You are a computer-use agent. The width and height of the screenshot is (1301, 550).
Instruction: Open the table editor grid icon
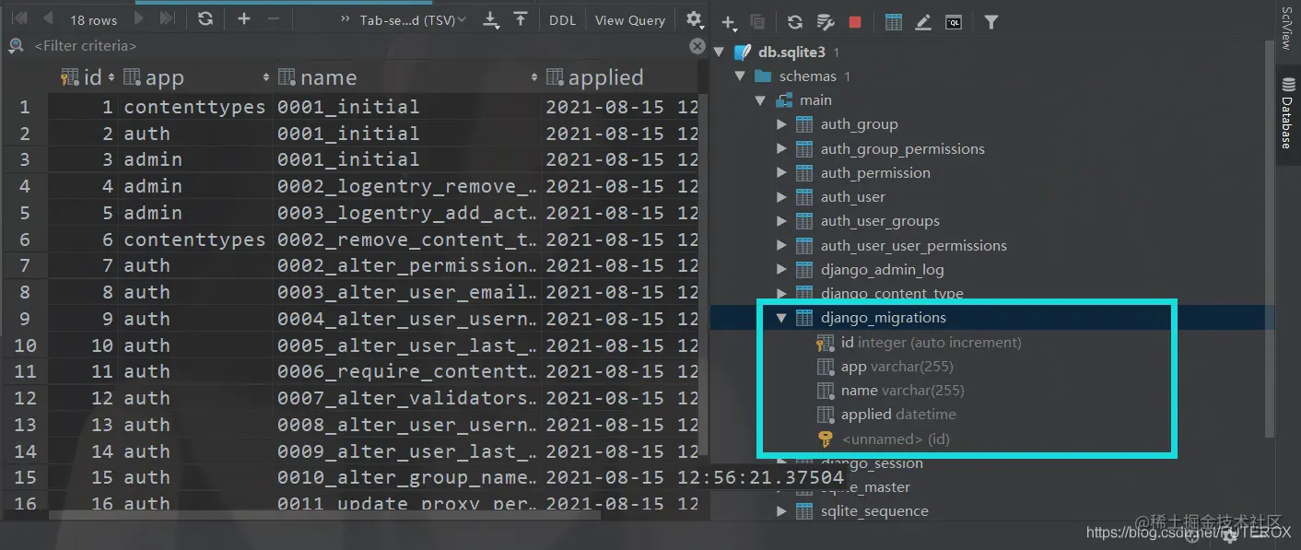(x=894, y=22)
